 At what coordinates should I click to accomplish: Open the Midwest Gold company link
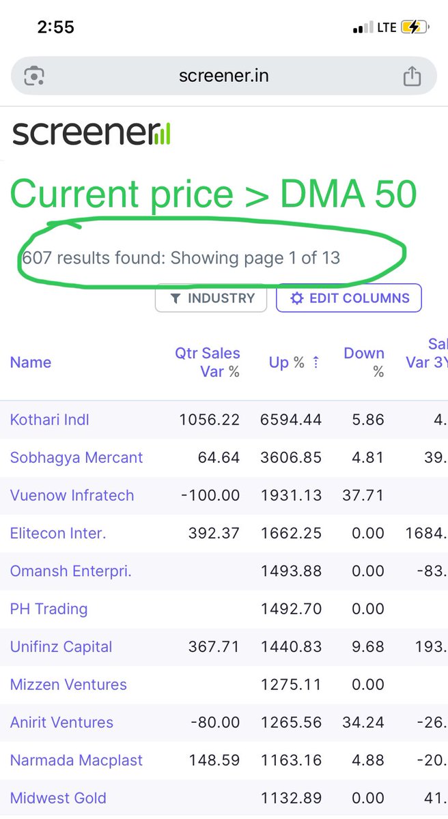[58, 798]
